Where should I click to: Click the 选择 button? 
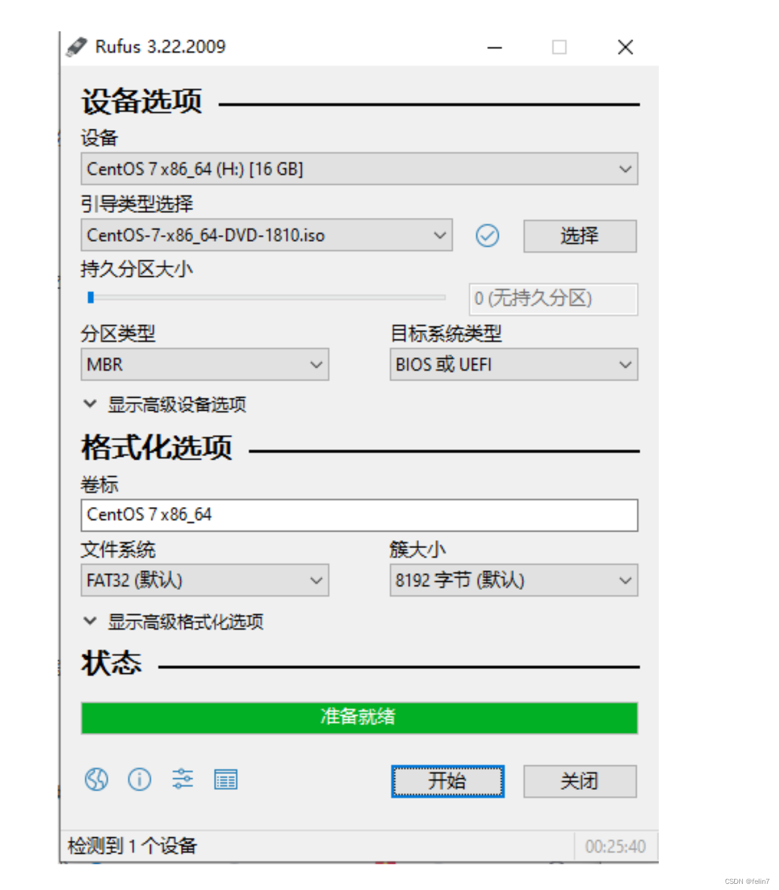tap(580, 236)
